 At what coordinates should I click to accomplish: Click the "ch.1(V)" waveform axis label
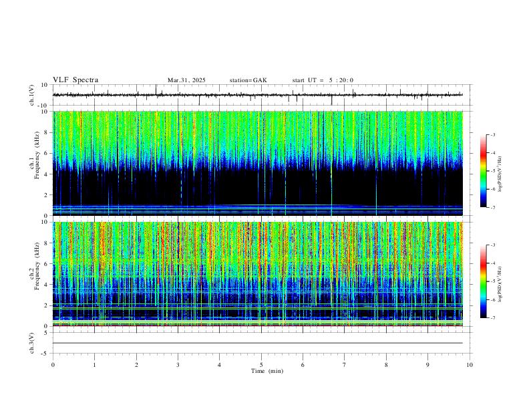point(32,95)
